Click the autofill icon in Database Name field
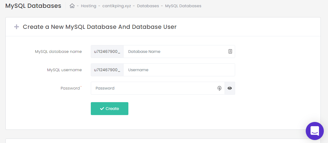Viewport: 328px width, 143px height. tap(230, 52)
